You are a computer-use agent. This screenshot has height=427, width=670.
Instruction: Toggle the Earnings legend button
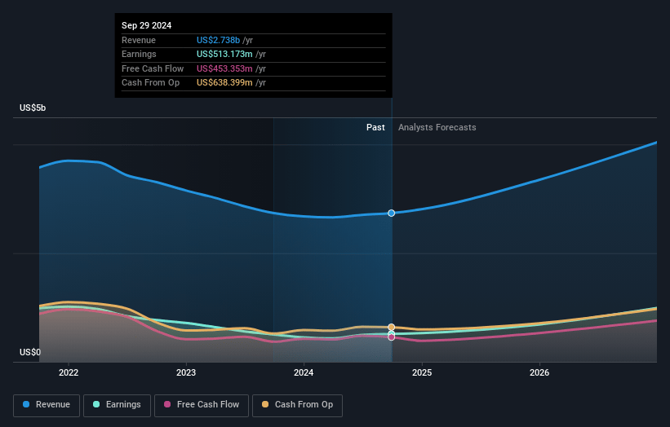pyautogui.click(x=117, y=405)
